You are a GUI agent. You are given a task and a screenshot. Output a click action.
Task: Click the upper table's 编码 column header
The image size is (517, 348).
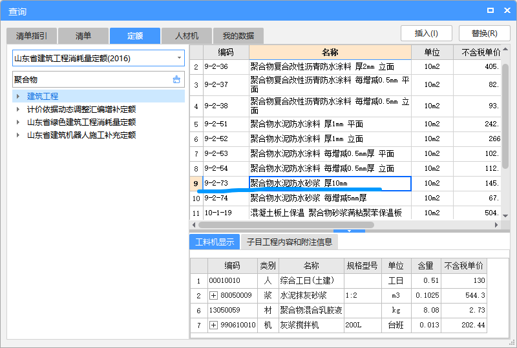click(226, 52)
